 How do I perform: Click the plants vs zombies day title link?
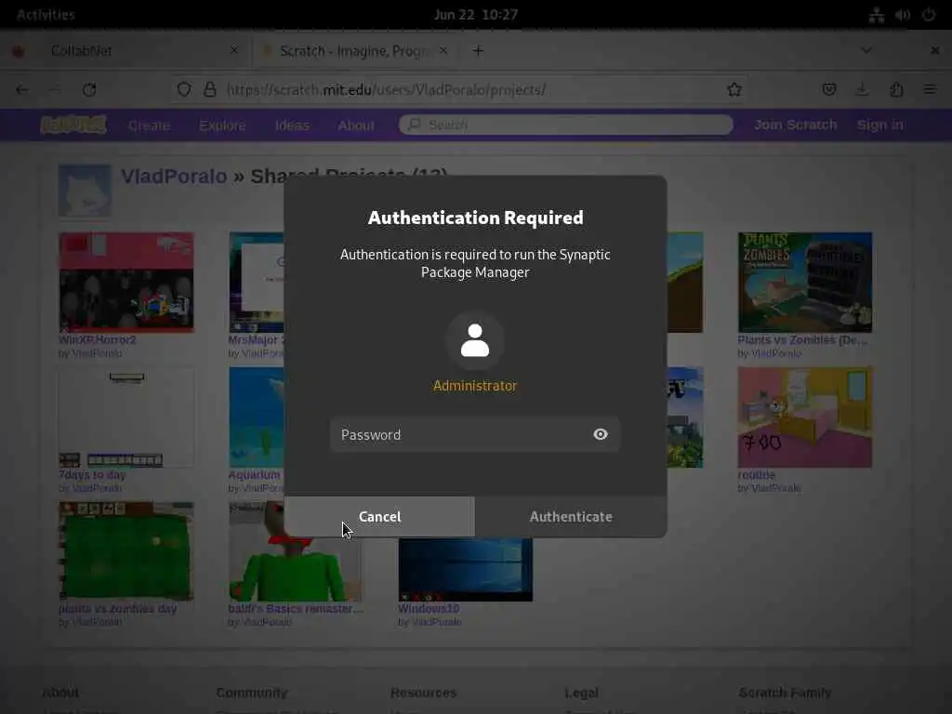[x=118, y=608]
